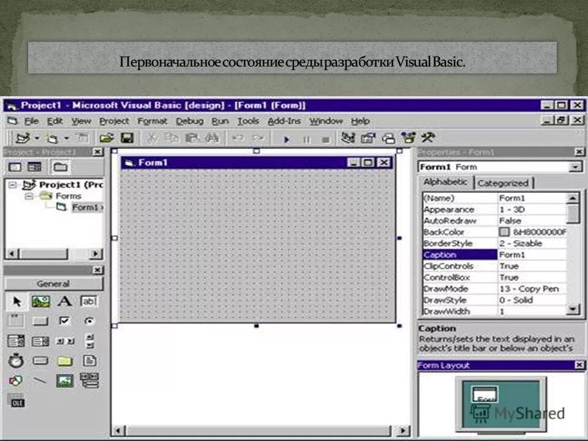
Task: Click the BackColor color swatch
Action: pos(504,232)
